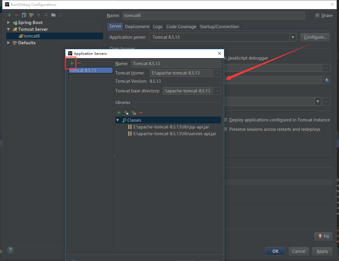The image size is (339, 261).
Task: Add library with green plus icon
Action: (x=119, y=113)
